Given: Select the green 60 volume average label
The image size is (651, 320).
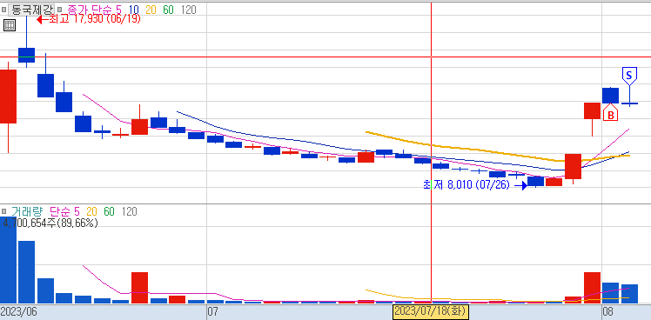Looking at the screenshot, I should (x=109, y=211).
